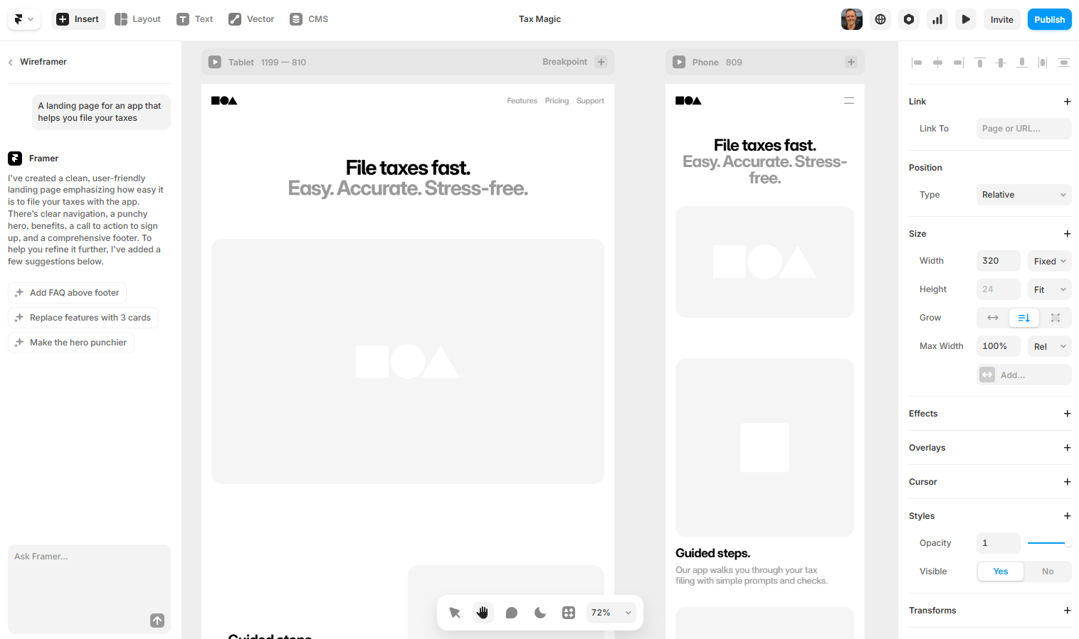The width and height of the screenshot is (1079, 639).
Task: Open the analytics bar chart icon
Action: tap(937, 19)
